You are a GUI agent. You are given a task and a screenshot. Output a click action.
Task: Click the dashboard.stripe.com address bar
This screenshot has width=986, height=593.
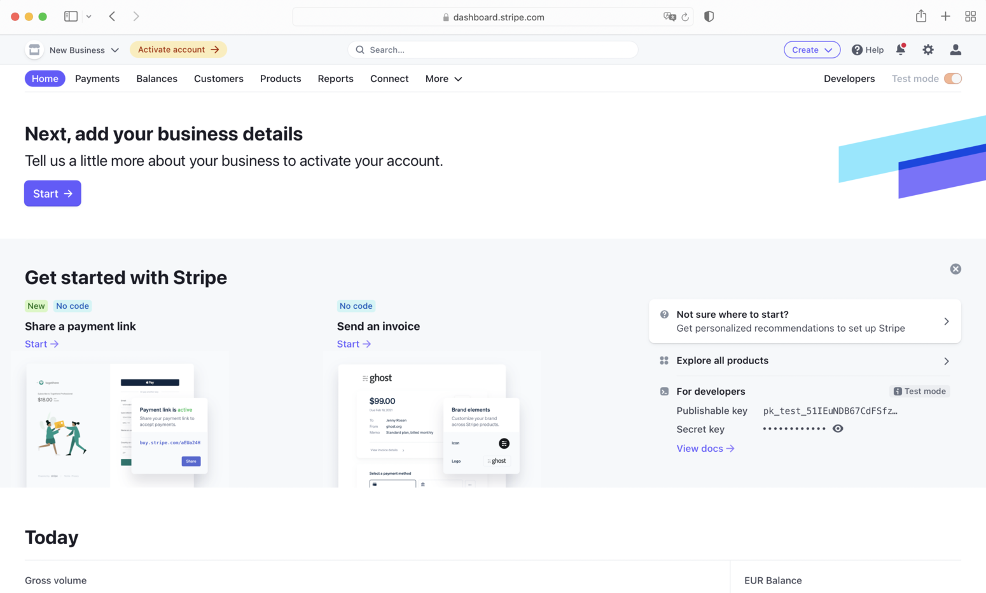[x=493, y=17]
